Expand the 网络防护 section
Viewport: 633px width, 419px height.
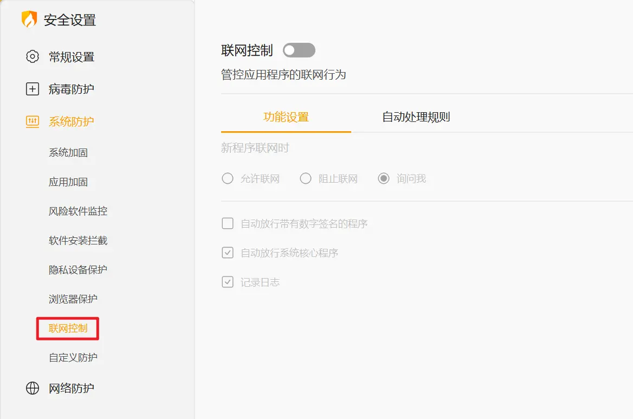coord(71,388)
